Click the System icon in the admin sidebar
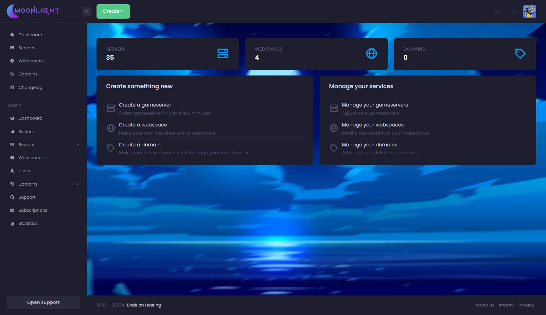The image size is (546, 315). click(12, 131)
